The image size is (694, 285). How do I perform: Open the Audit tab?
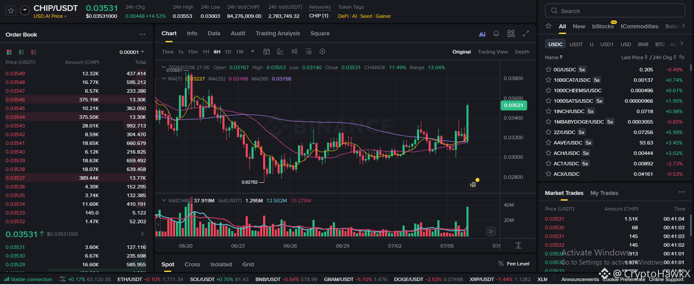(x=238, y=34)
